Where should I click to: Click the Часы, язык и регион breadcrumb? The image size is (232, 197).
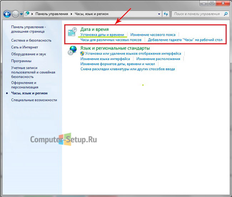[x=91, y=14]
